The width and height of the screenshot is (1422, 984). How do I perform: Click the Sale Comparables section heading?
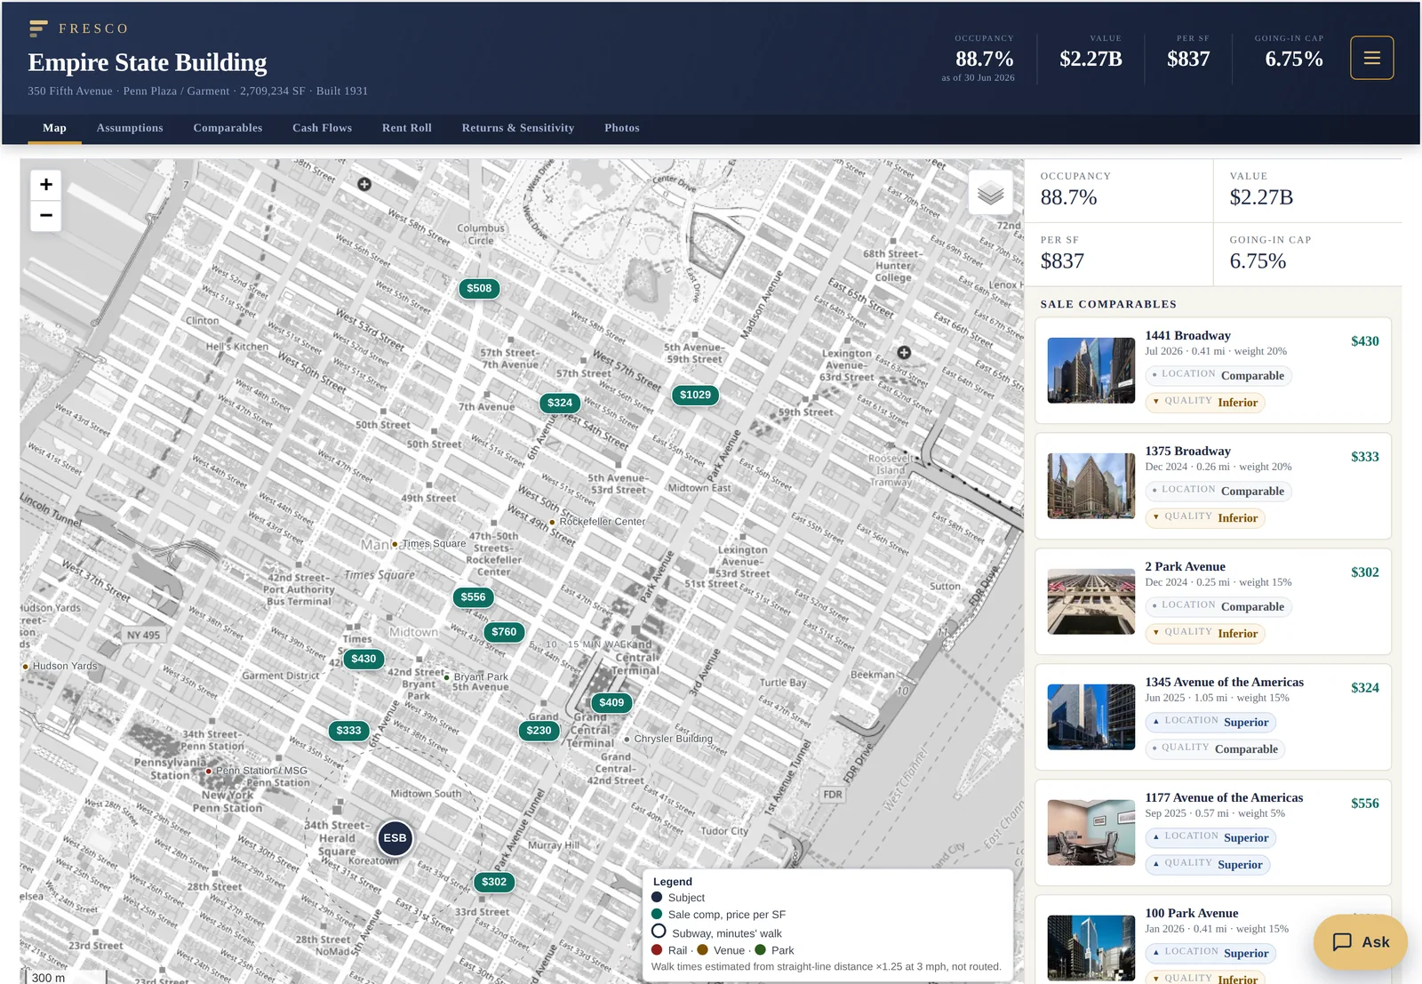coord(1108,304)
